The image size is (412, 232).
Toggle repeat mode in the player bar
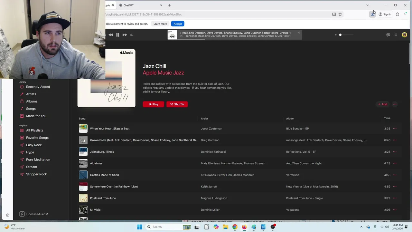point(131,35)
